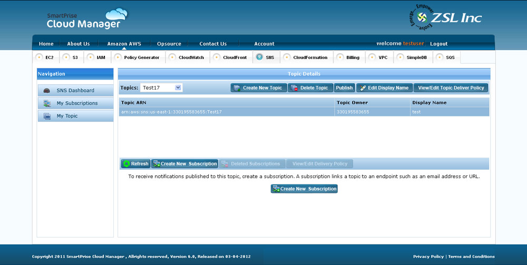
Task: Click the Topic Owner column header
Action: [x=373, y=102]
